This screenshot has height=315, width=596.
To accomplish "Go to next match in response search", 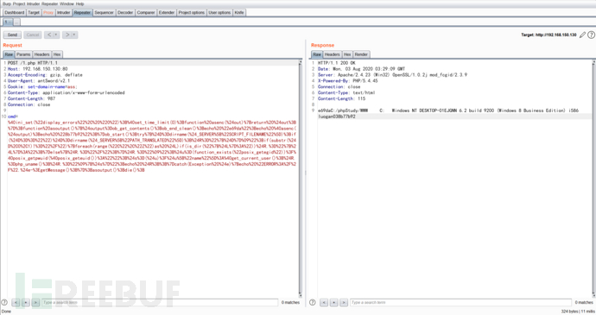I will (344, 302).
